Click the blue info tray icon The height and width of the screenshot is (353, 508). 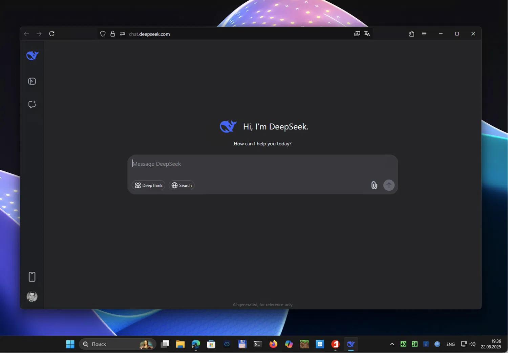point(426,344)
